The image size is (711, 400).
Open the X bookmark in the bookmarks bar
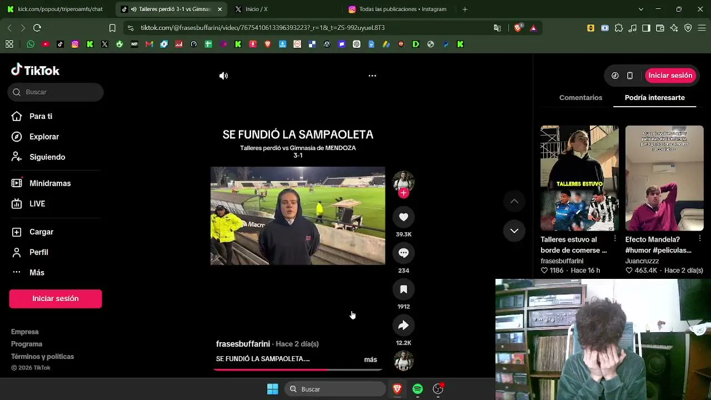tap(104, 44)
